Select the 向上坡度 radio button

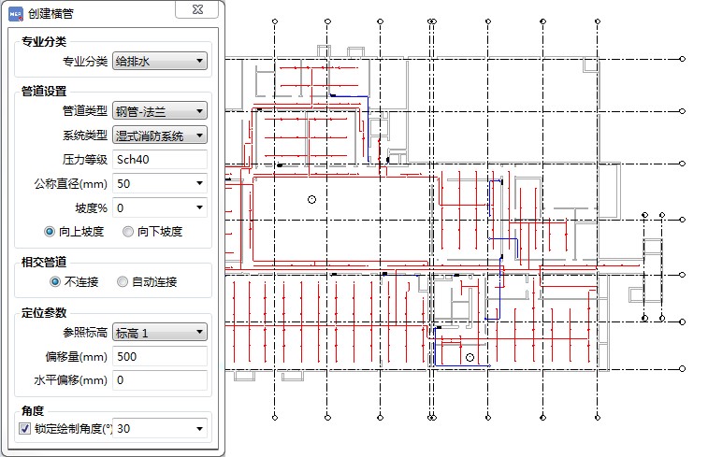(50, 232)
